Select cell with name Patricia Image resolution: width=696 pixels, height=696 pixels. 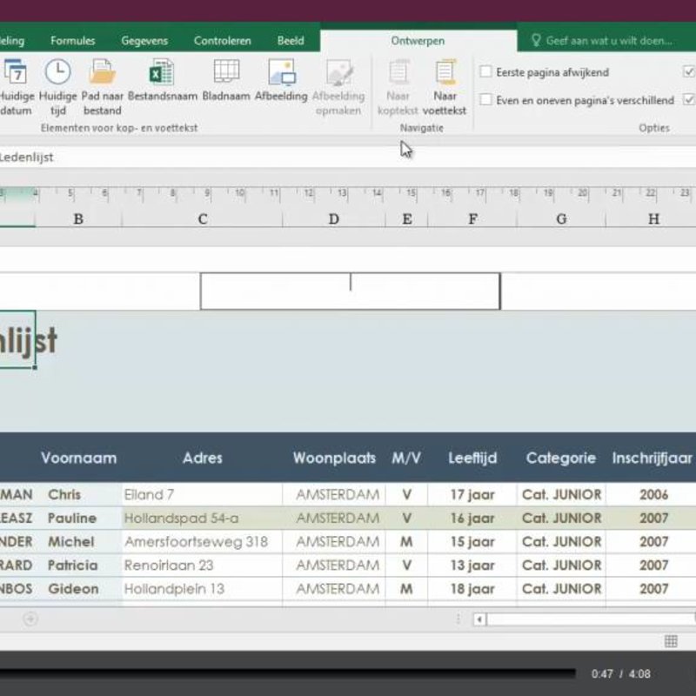(78, 565)
